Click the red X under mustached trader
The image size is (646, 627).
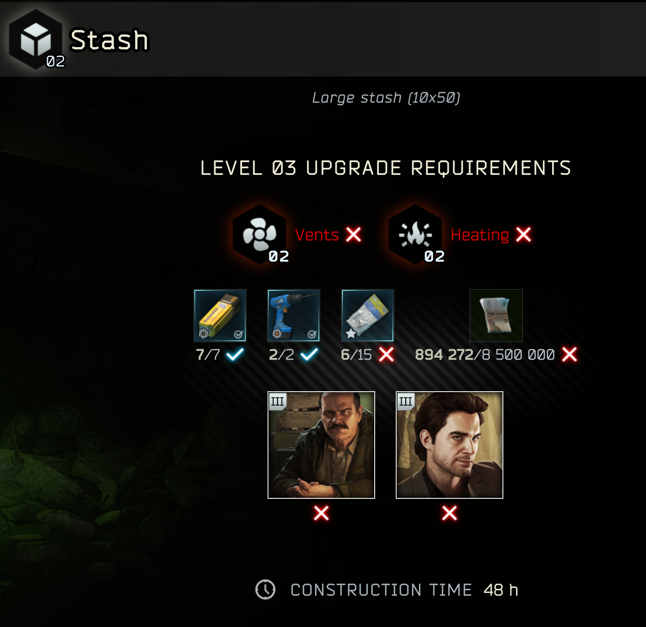point(321,513)
